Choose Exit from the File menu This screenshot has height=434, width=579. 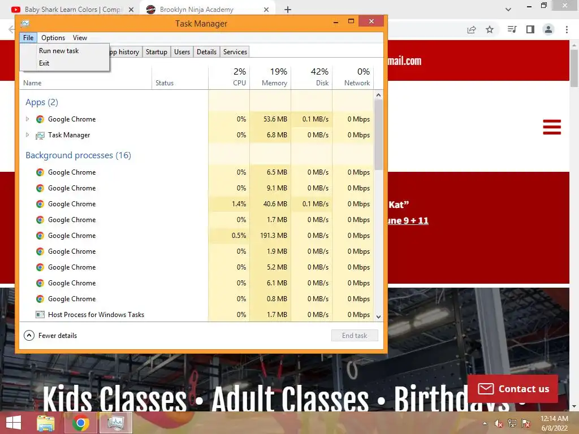click(44, 63)
